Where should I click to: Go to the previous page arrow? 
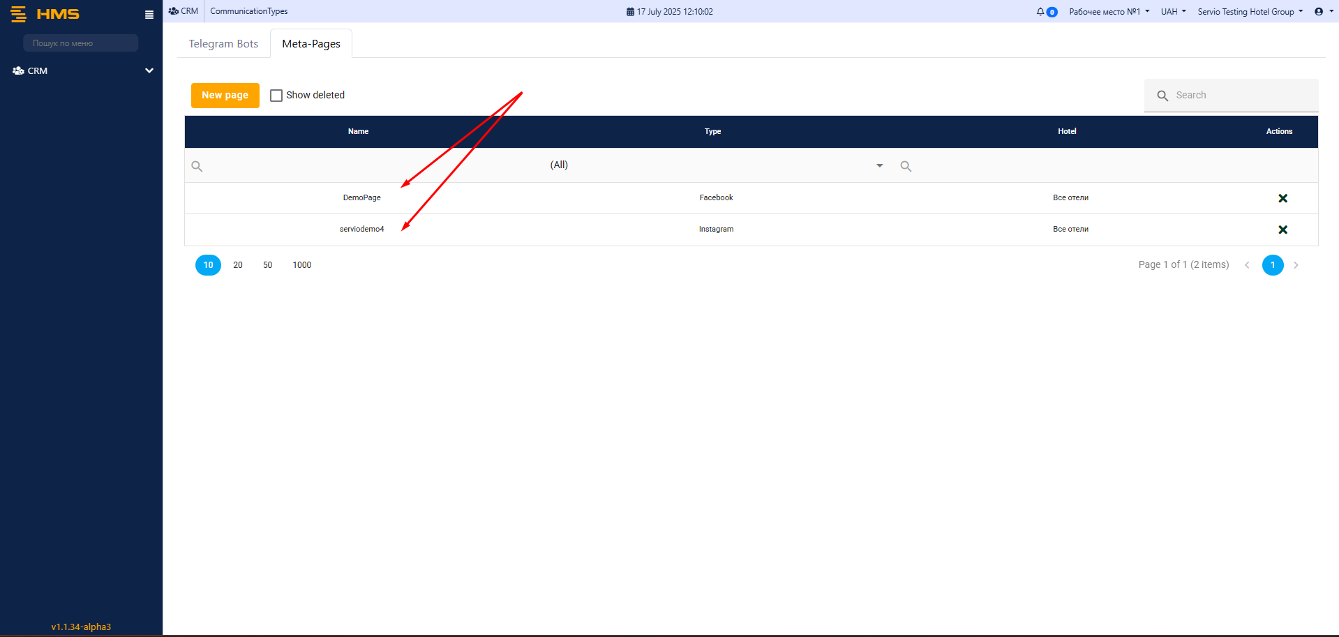tap(1247, 265)
